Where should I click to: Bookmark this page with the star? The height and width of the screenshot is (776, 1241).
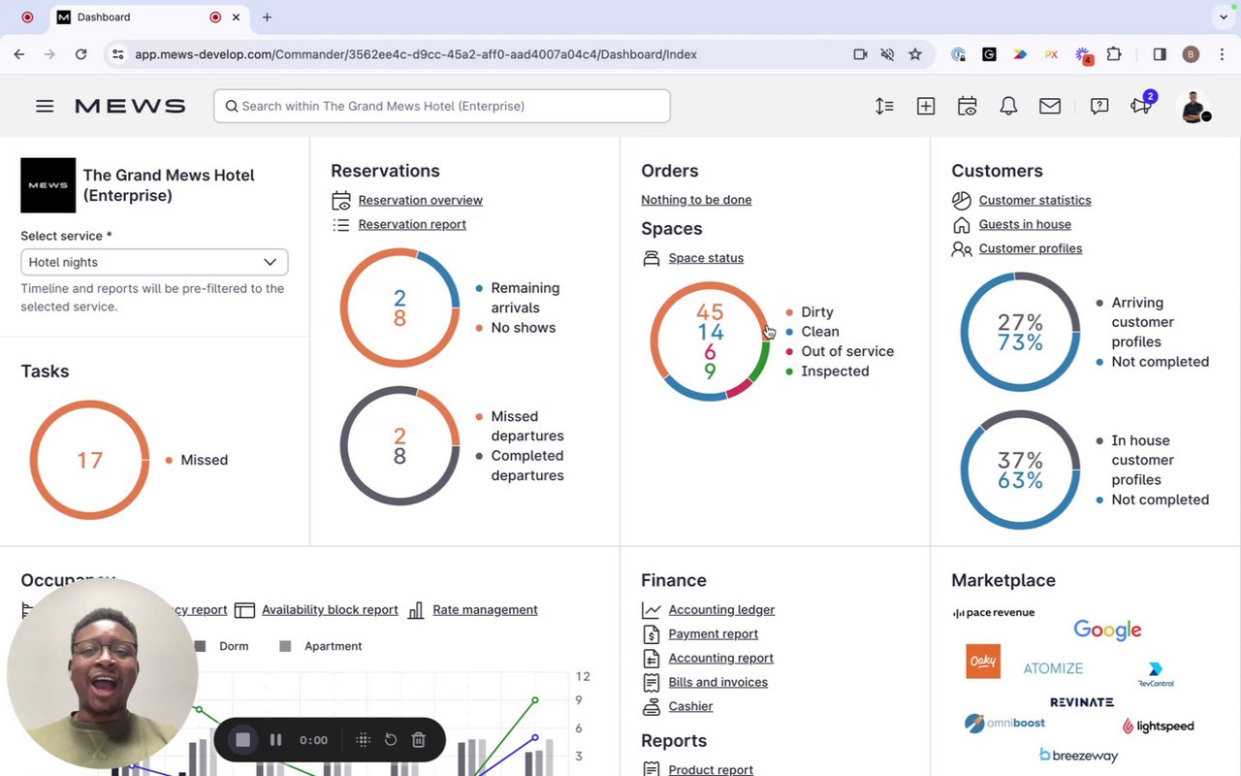pyautogui.click(x=915, y=54)
